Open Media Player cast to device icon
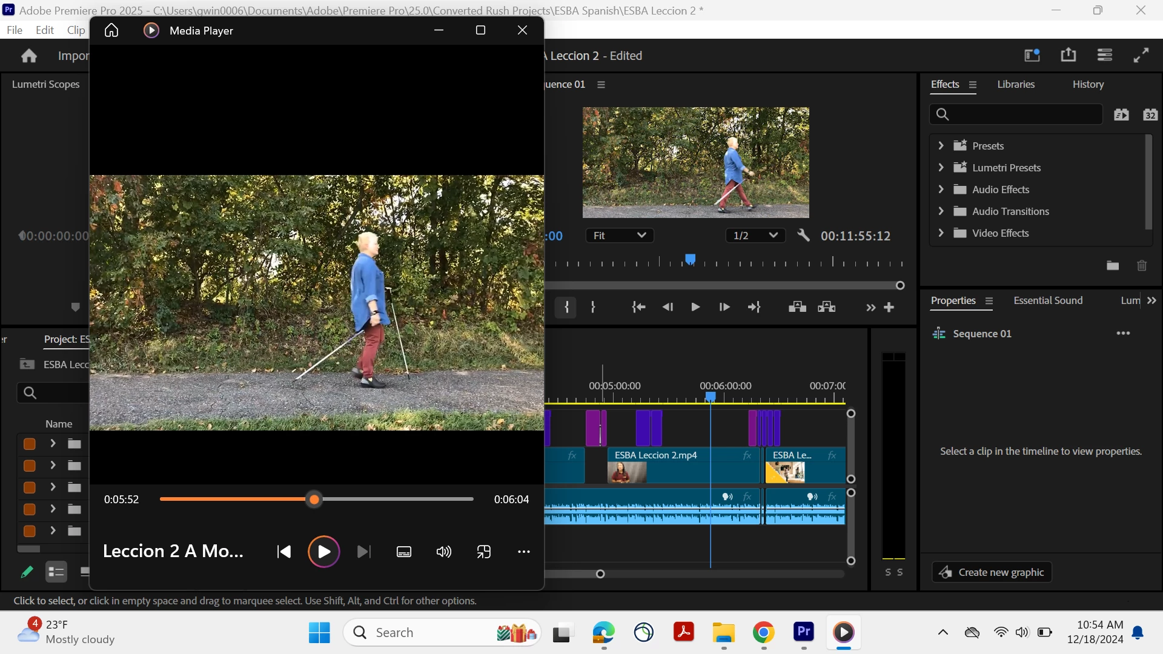Image resolution: width=1163 pixels, height=654 pixels. 483,552
